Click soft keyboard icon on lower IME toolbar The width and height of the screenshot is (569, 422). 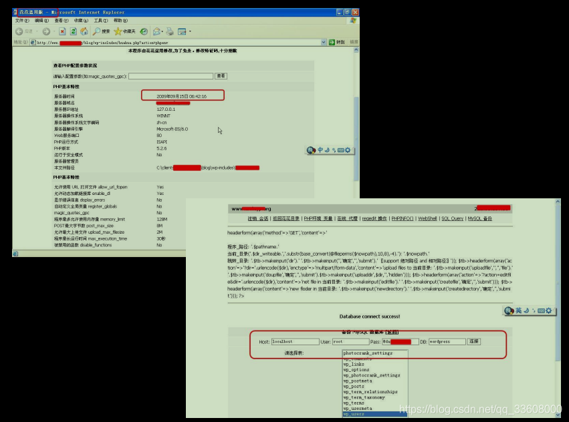tap(541, 310)
